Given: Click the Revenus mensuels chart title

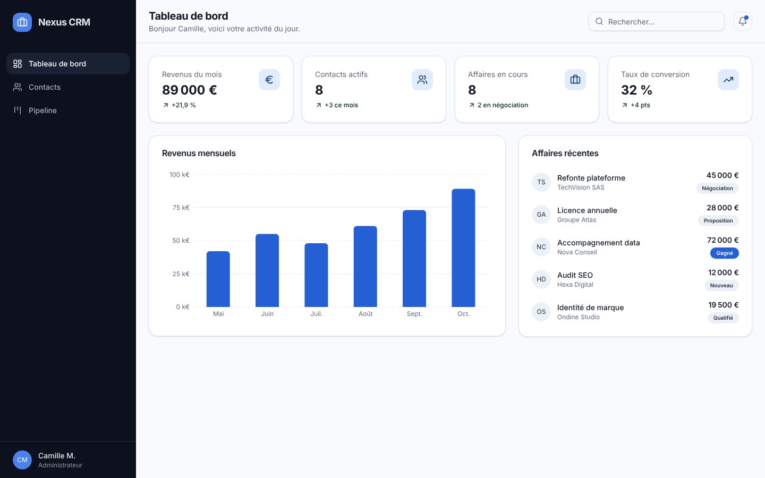Looking at the screenshot, I should 199,153.
